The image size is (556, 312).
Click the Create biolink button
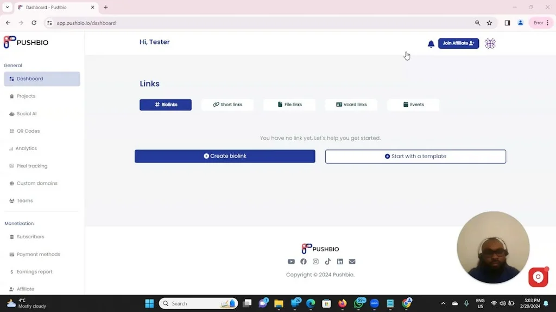tap(225, 156)
